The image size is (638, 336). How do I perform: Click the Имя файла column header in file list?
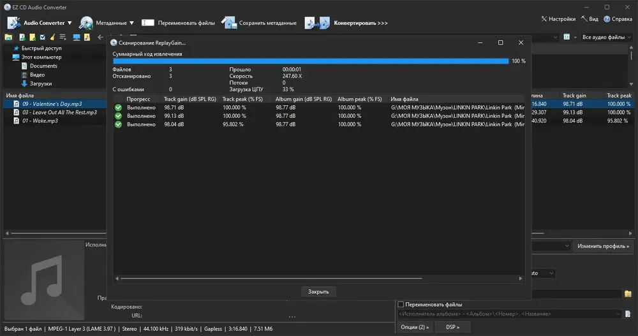(x=20, y=96)
